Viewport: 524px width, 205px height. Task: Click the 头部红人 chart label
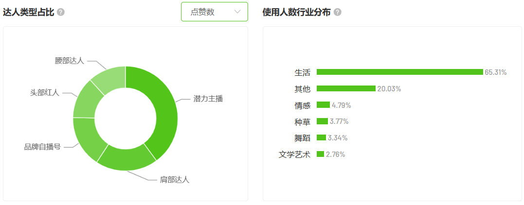pyautogui.click(x=45, y=92)
